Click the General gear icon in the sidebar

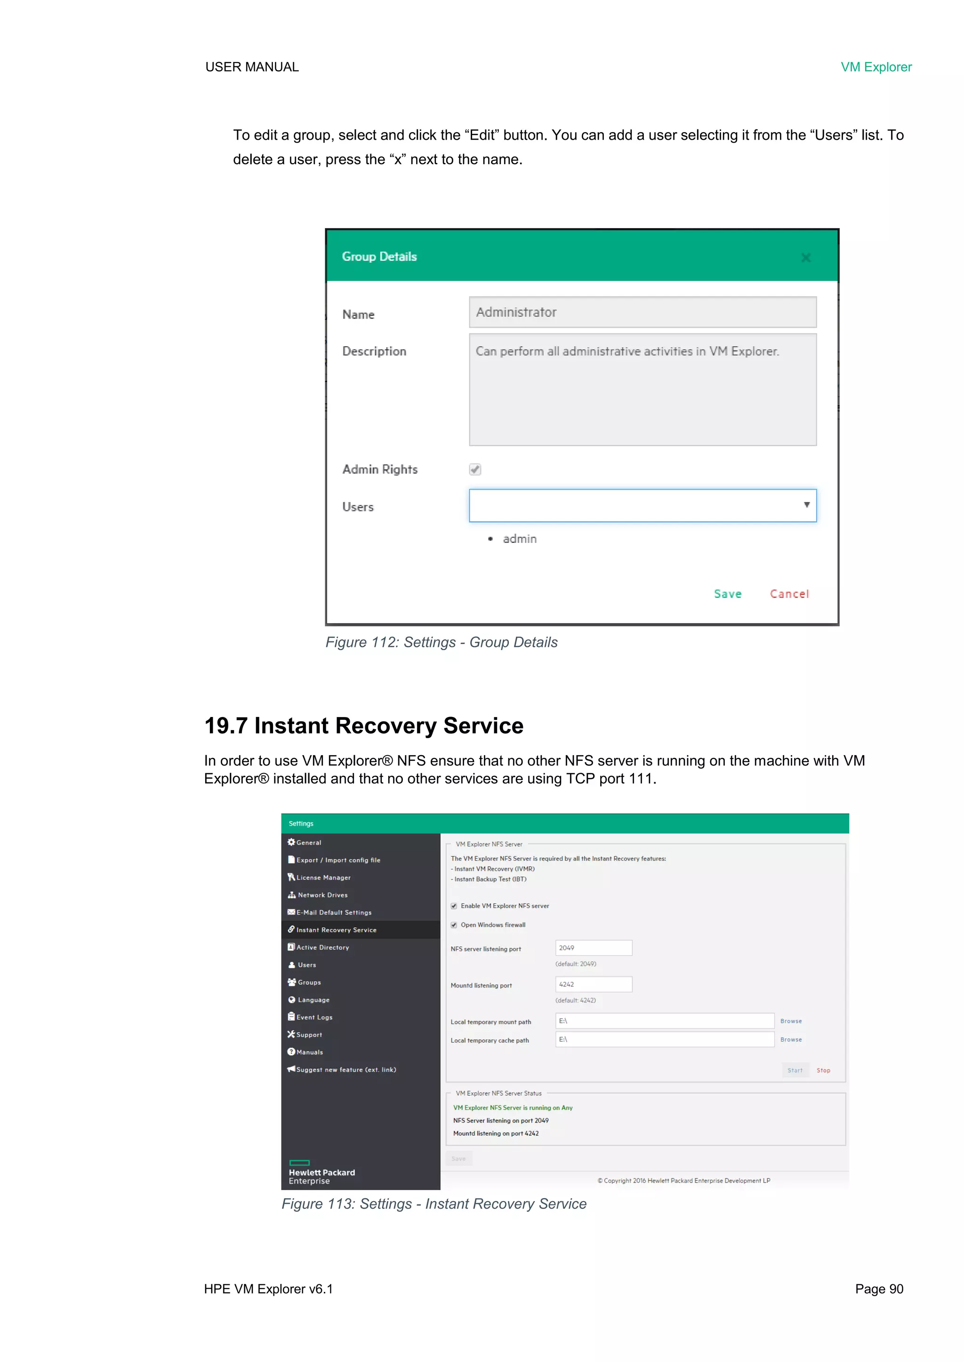[x=291, y=842]
